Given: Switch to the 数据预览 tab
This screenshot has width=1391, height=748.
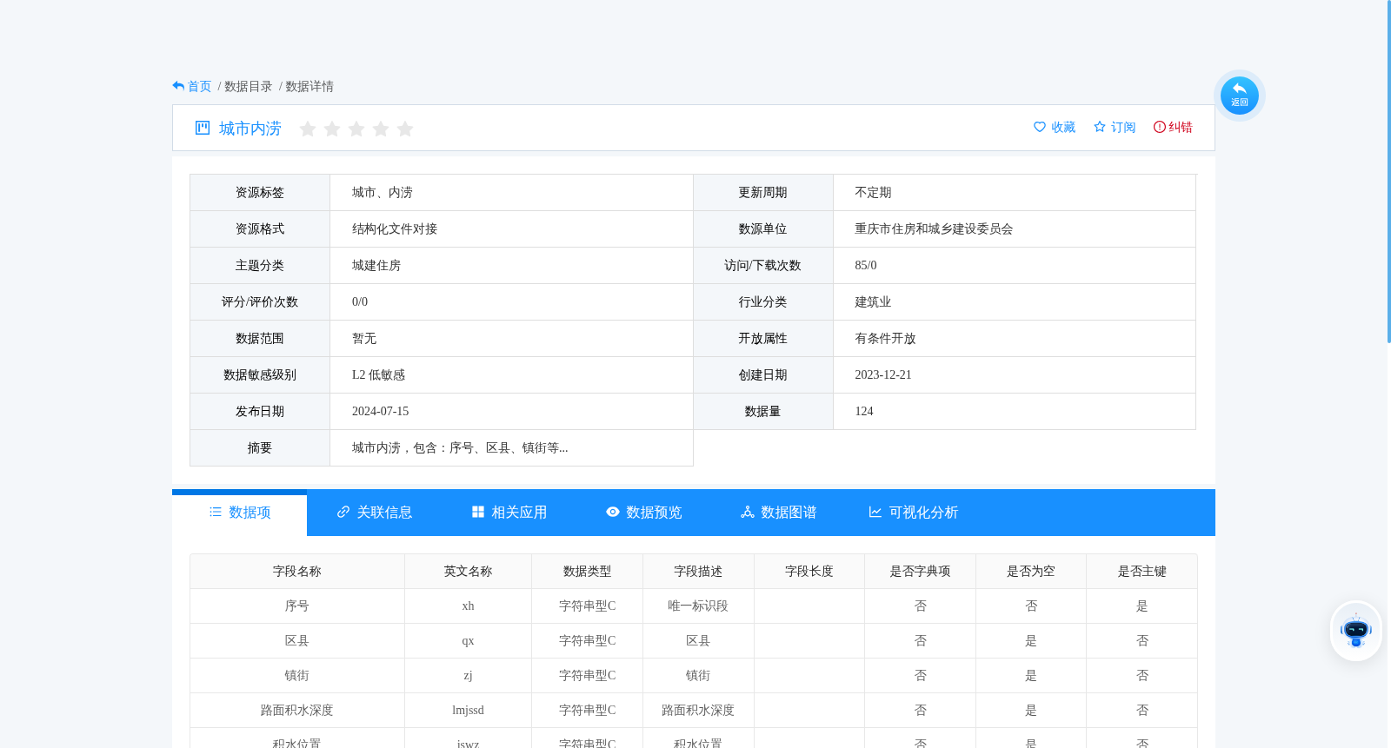Looking at the screenshot, I should click(x=643, y=513).
